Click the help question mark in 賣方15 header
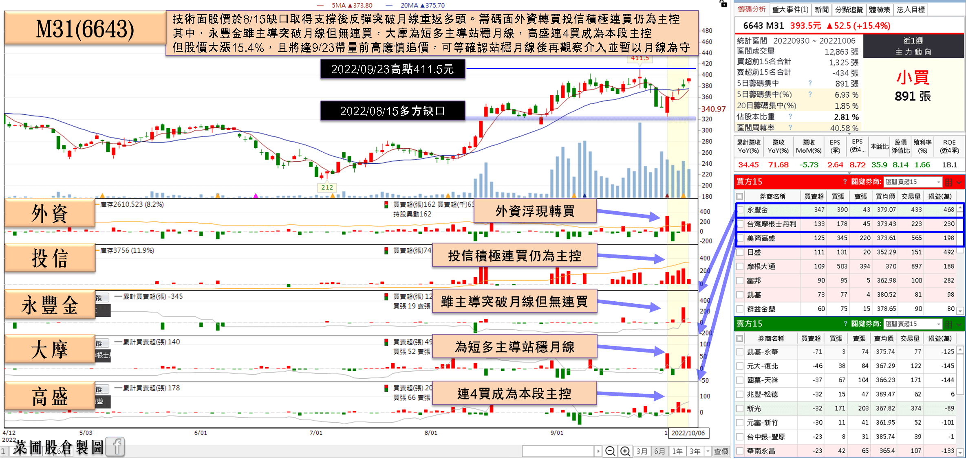The width and height of the screenshot is (966, 469). coord(845,324)
